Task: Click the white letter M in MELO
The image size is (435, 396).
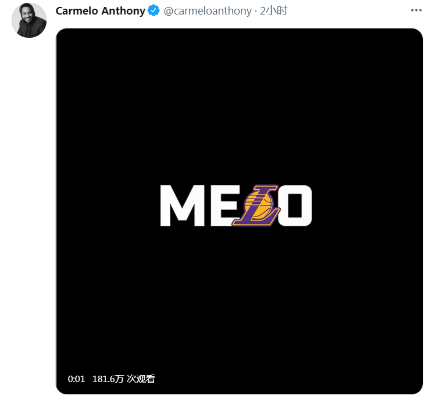Action: 182,206
